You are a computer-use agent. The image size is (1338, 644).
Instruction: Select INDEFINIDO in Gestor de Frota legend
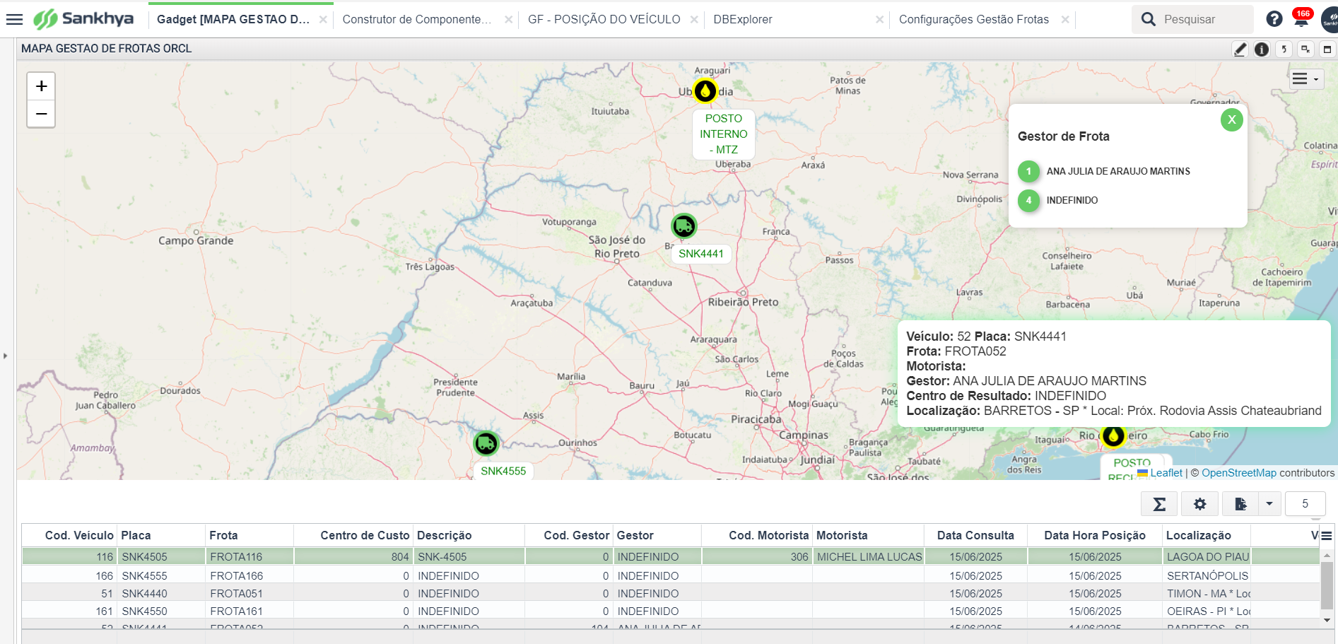1072,200
